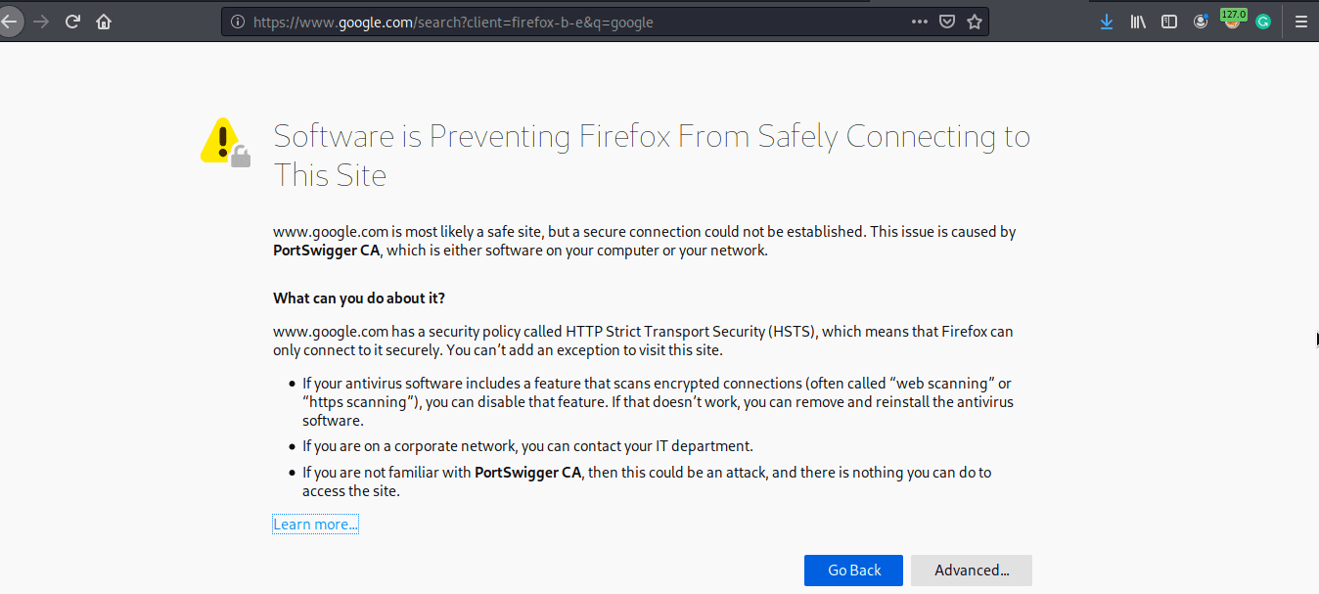Toggle the sidebar view icon
Viewport: 1319px width, 594px height.
coord(1169,22)
